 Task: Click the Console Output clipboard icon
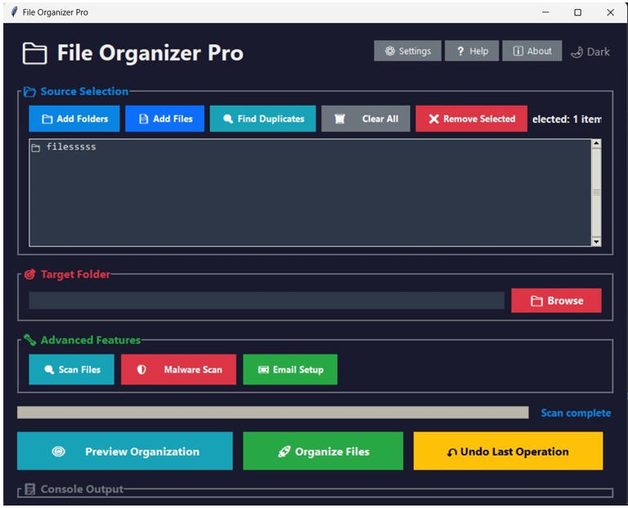coord(29,488)
